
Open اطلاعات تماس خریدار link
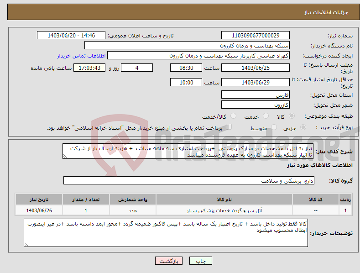(81, 56)
